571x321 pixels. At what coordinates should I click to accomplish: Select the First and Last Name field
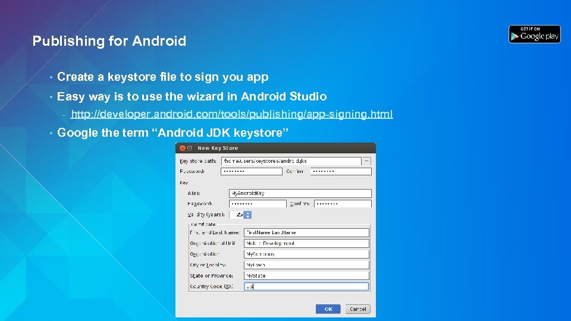coord(306,232)
